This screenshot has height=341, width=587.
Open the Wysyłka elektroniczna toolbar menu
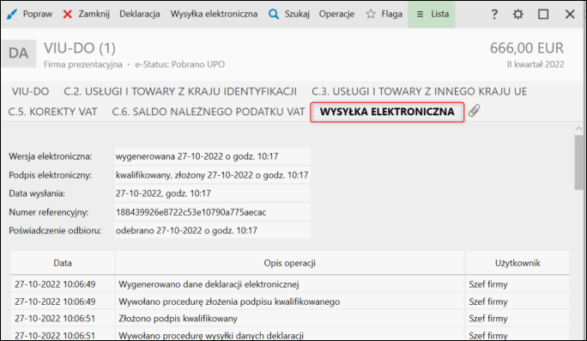click(215, 15)
